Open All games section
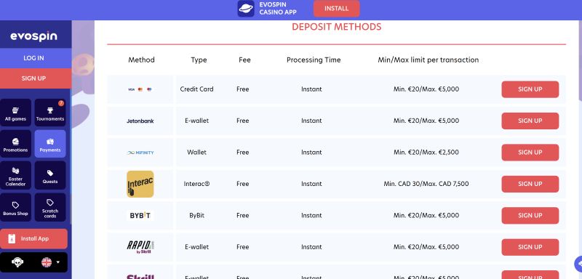Image resolution: width=582 pixels, height=279 pixels. click(15, 113)
